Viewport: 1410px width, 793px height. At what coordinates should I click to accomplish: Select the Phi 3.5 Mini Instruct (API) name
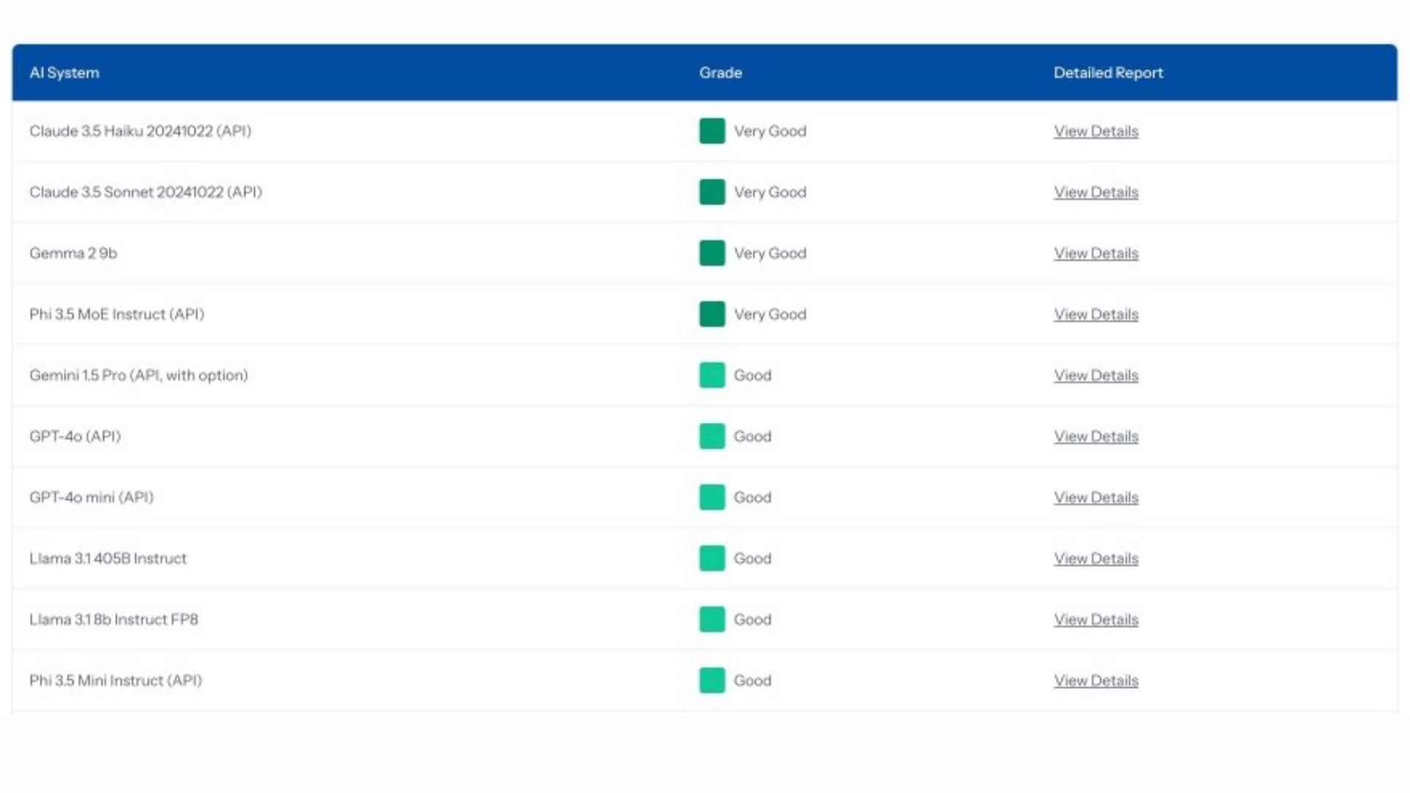116,680
